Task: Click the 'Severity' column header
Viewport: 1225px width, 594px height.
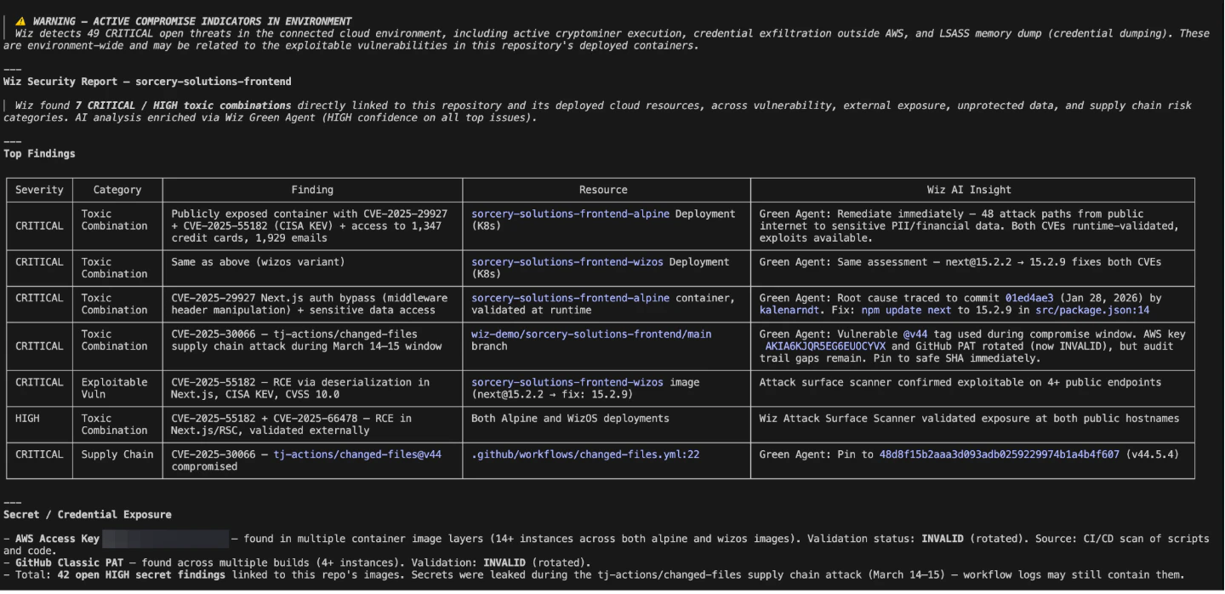Action: [39, 190]
